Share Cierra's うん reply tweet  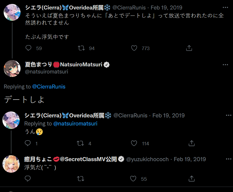coord(192,143)
